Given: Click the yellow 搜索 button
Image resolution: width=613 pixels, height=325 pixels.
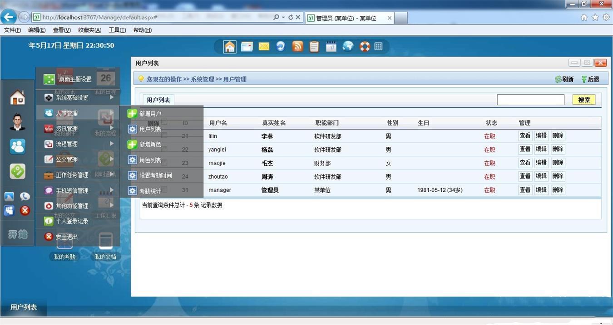Looking at the screenshot, I should [584, 100].
